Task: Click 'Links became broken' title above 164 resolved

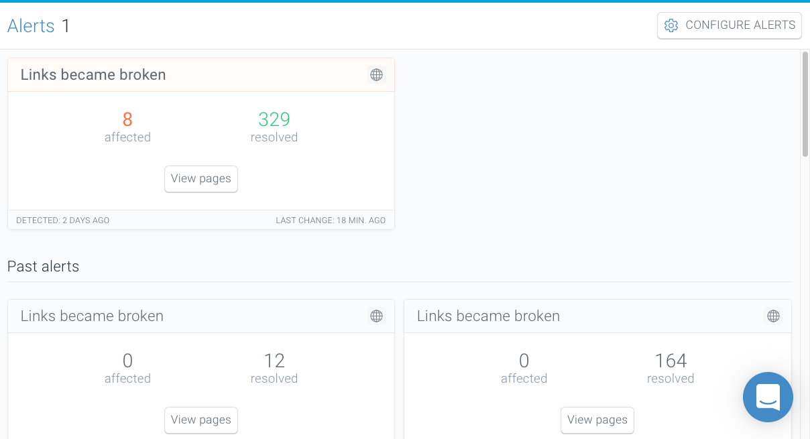Action: (x=488, y=316)
